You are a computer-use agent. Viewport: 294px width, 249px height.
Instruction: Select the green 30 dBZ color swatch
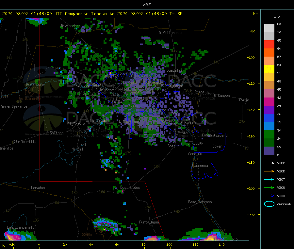pyautogui.click(x=269, y=134)
